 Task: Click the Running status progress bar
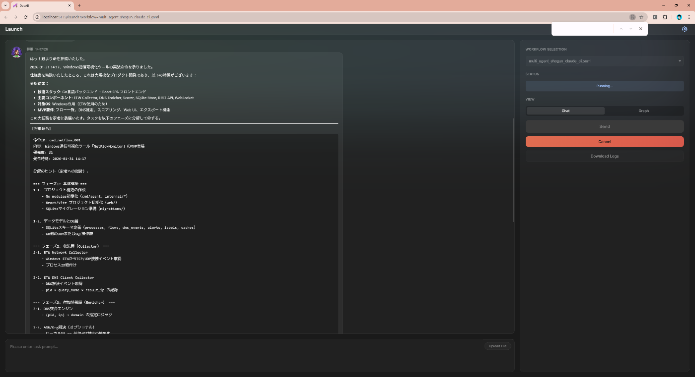coord(604,86)
